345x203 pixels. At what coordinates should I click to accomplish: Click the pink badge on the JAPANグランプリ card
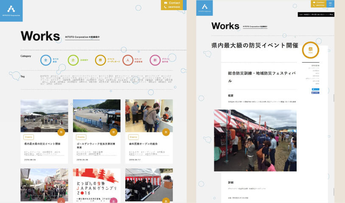[x=114, y=200]
